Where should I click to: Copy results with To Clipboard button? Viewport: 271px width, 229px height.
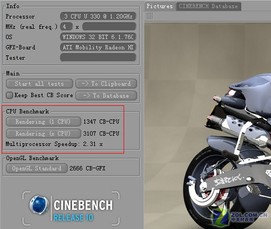click(x=106, y=84)
